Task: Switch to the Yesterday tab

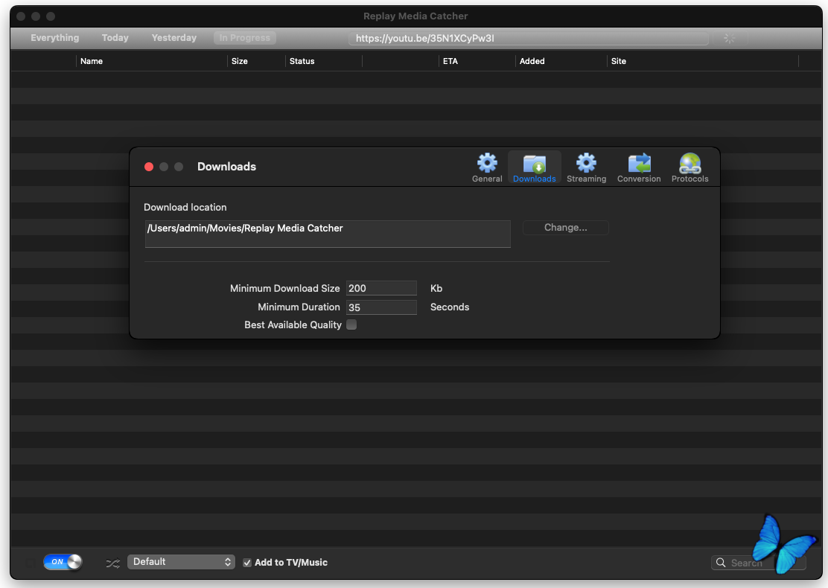Action: (173, 38)
